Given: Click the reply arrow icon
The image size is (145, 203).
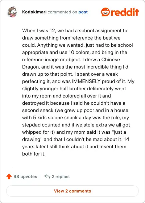Looking at the screenshot, I should click(x=47, y=176).
